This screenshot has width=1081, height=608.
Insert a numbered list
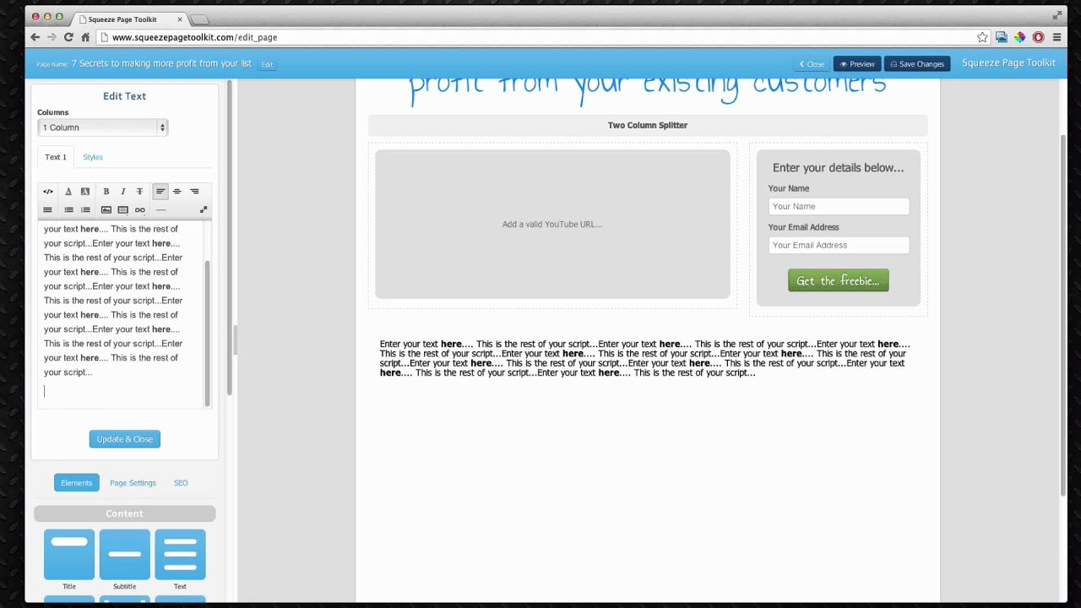85,210
